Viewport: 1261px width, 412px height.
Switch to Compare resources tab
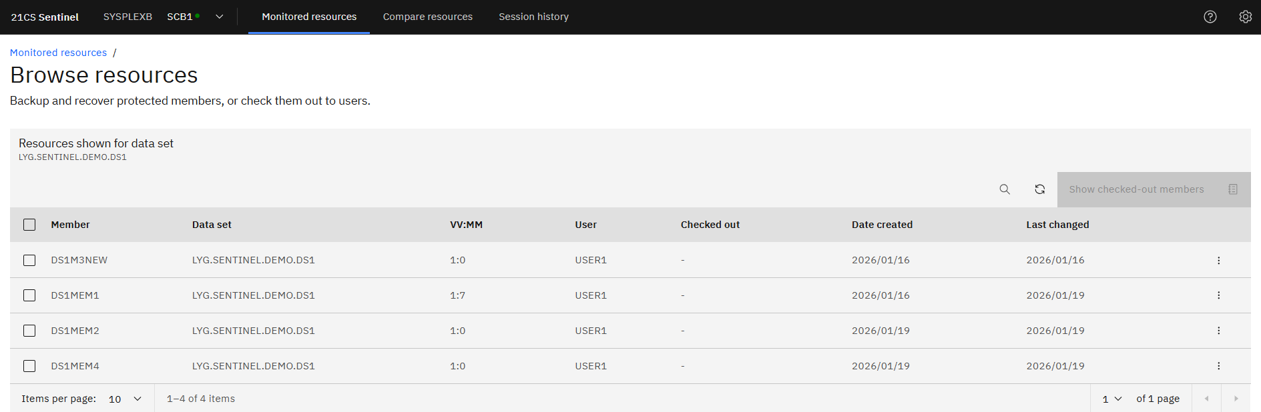[x=427, y=17]
